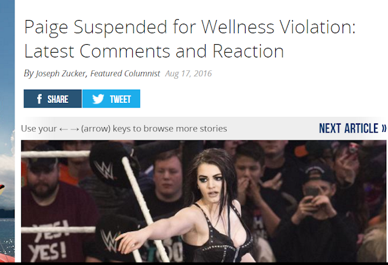Click the left sidebar background ad image
Screen dimensions: 388x265
[7, 131]
